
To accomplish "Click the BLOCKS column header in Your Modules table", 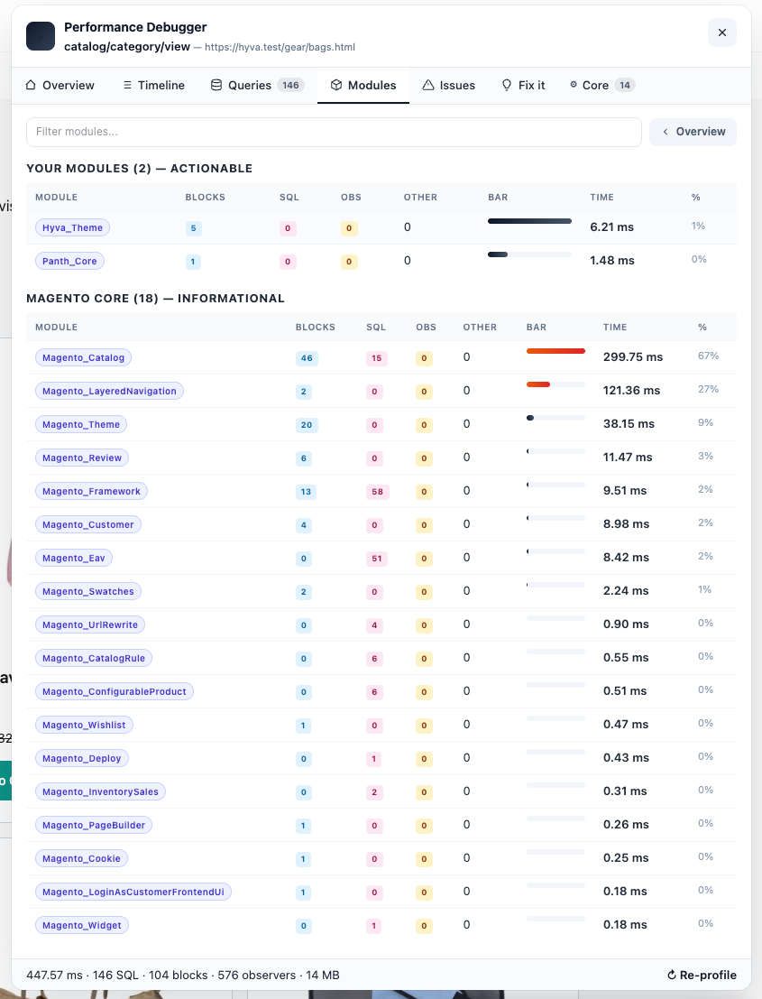I will tap(205, 197).
